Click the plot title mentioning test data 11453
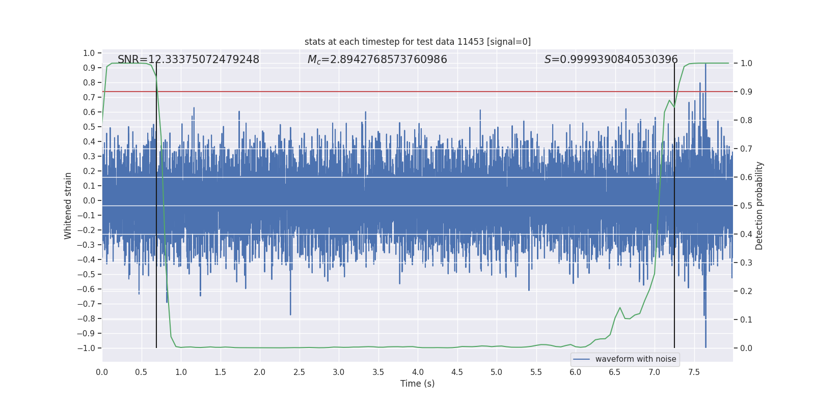This screenshot has width=815, height=407. point(417,42)
